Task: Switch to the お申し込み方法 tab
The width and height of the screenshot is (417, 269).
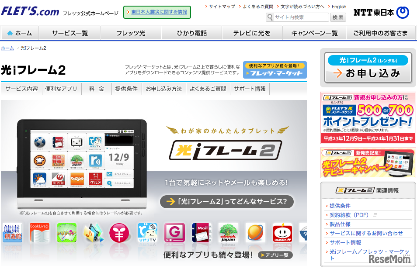Action: [x=164, y=89]
